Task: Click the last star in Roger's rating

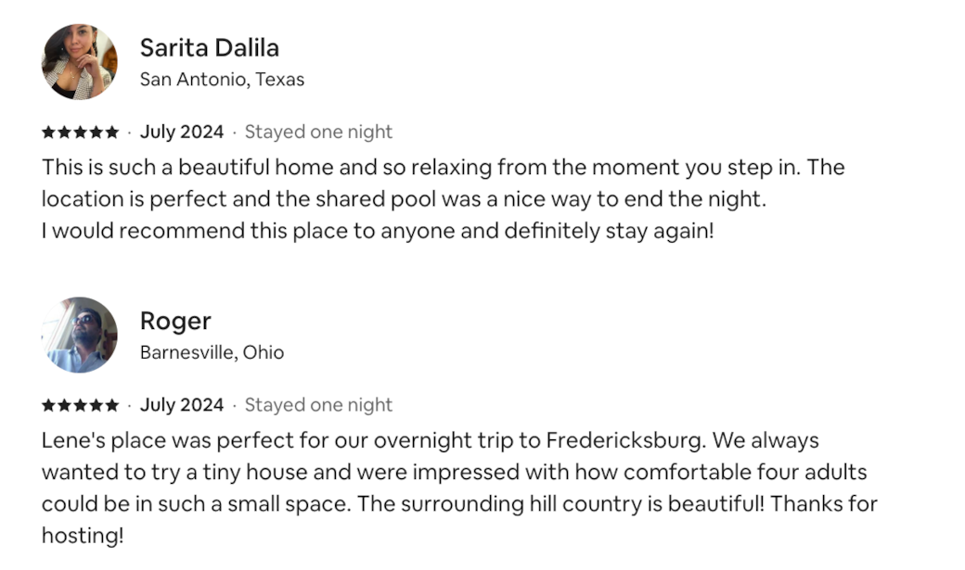Action: [x=111, y=405]
